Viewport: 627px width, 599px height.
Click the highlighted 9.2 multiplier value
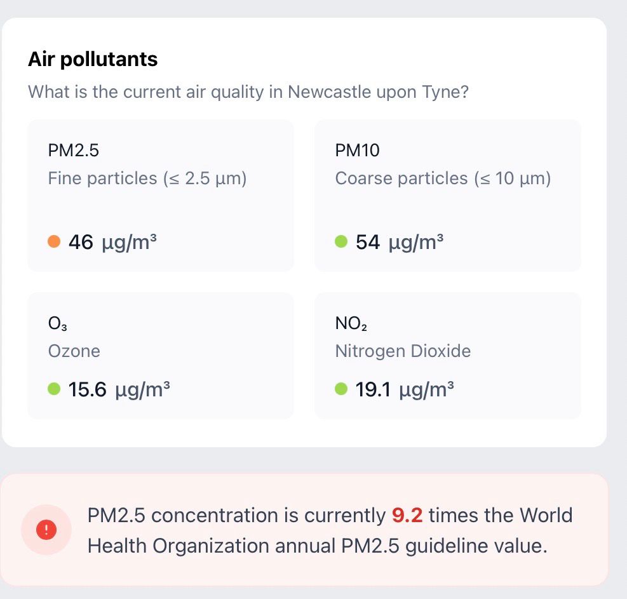(x=407, y=515)
